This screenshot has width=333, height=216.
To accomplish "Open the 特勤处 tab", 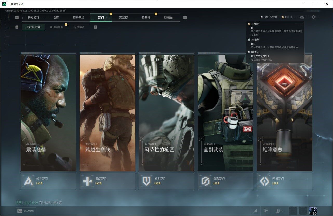I will tap(146, 17).
